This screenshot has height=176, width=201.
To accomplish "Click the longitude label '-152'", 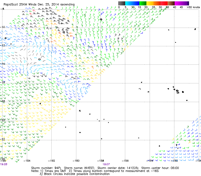I will (174, 161).
